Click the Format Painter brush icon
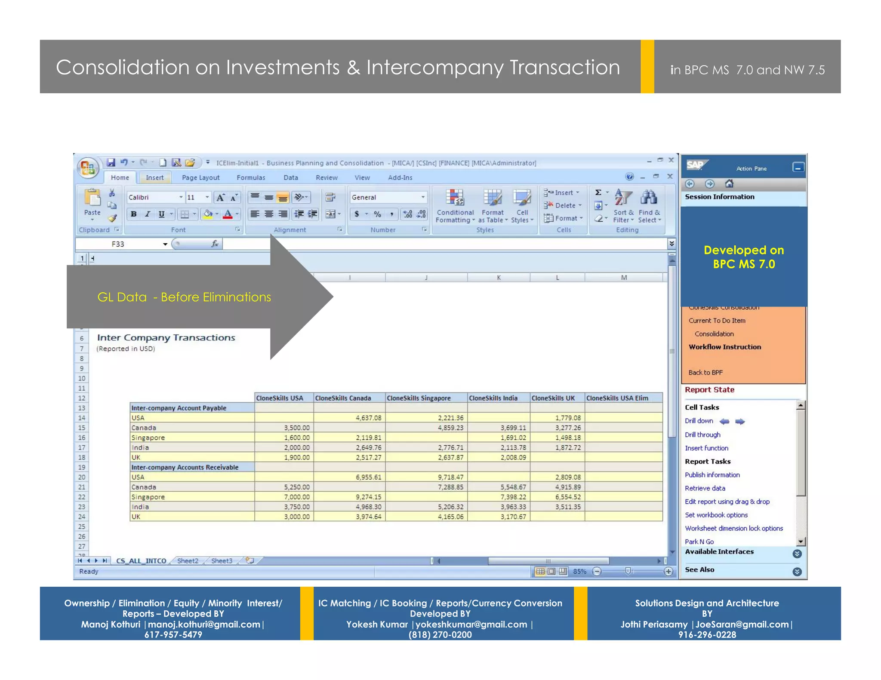The width and height of the screenshot is (881, 680). point(112,218)
